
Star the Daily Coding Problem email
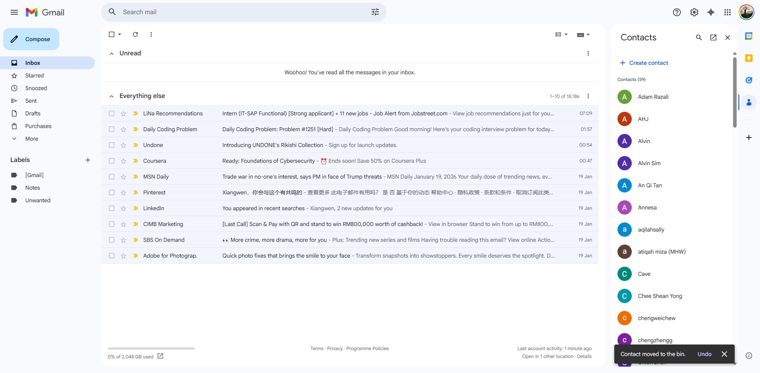click(x=123, y=129)
